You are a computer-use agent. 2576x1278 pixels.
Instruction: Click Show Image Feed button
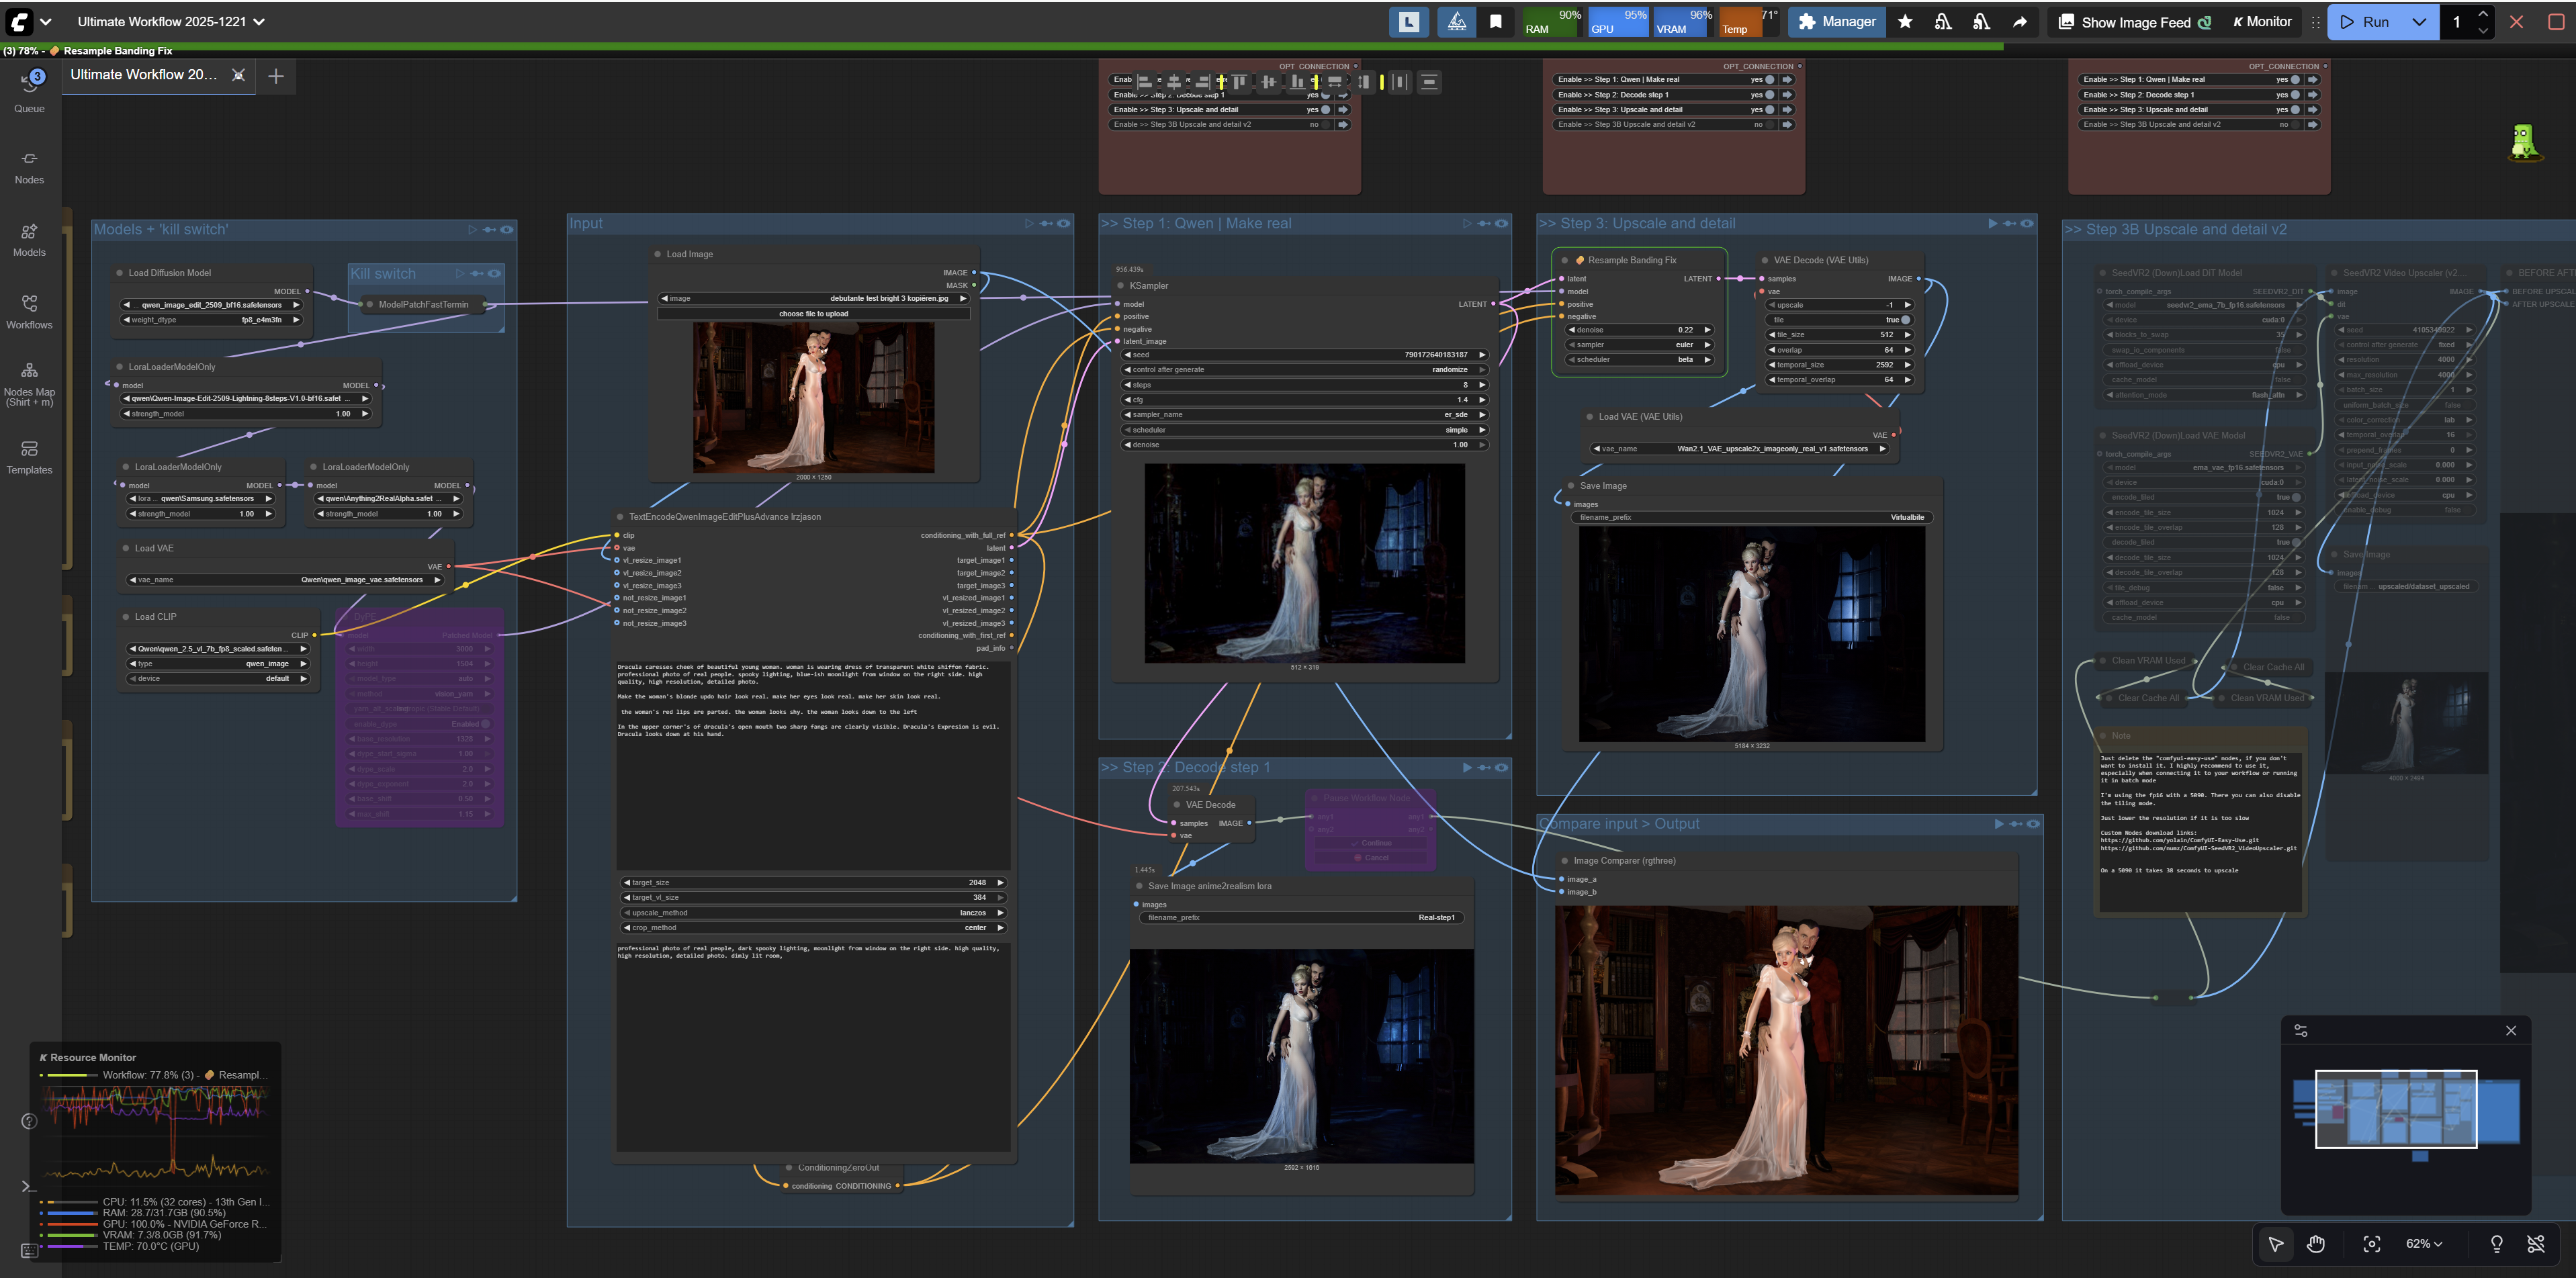click(2135, 22)
